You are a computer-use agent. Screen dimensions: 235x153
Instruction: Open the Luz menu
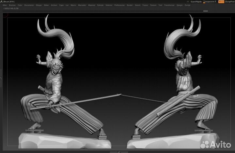pos(67,6)
